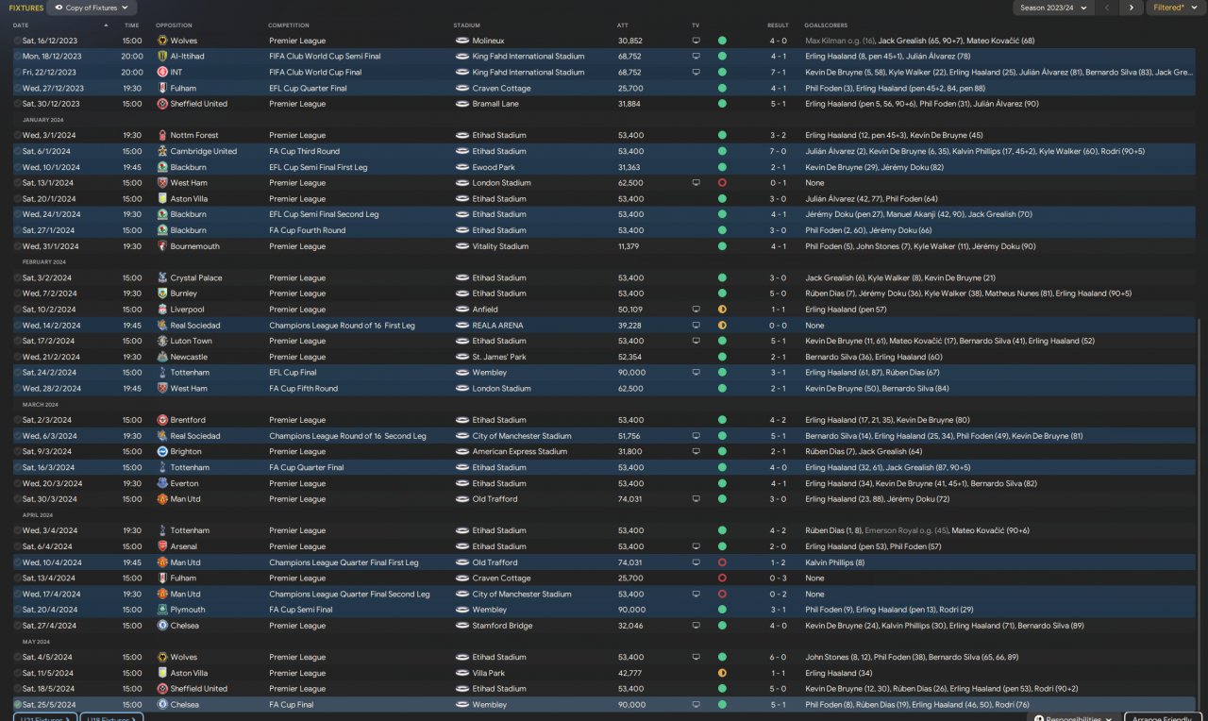Click the Arsenal club badge

(x=162, y=546)
